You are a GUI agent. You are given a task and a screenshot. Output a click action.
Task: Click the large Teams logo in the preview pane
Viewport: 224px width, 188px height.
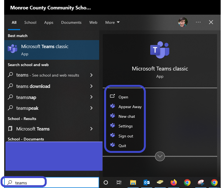click(x=160, y=50)
